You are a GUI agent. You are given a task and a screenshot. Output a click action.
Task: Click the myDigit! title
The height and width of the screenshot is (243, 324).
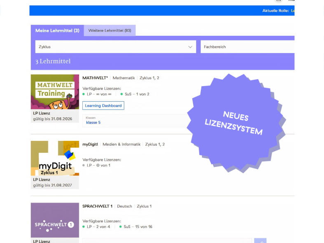[x=90, y=144]
